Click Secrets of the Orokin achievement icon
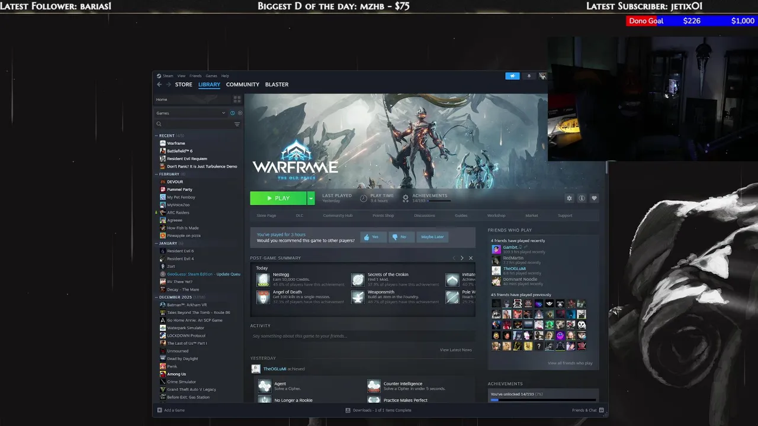The width and height of the screenshot is (758, 426). (x=358, y=279)
